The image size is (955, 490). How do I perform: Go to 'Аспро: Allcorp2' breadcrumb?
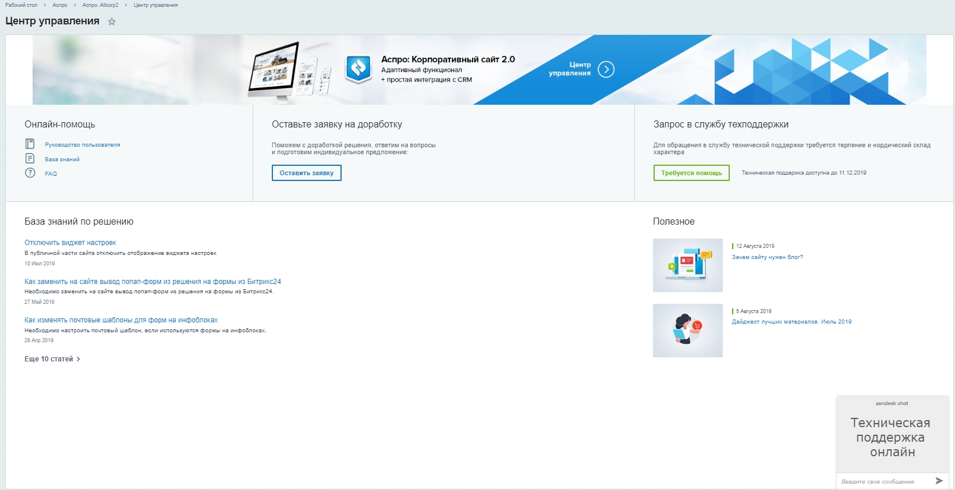click(100, 5)
